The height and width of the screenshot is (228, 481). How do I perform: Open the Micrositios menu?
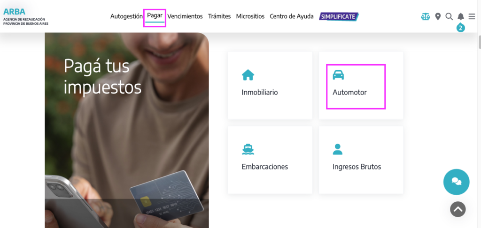[250, 16]
